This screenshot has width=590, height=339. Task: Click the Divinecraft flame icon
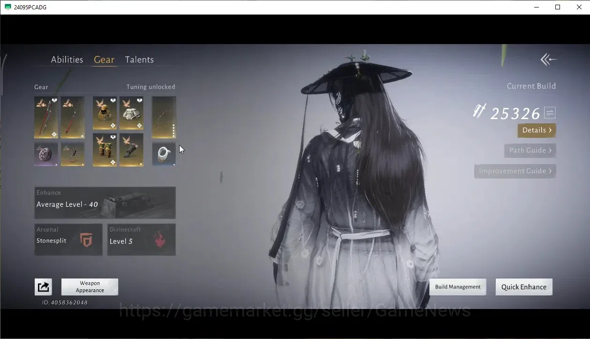[160, 240]
